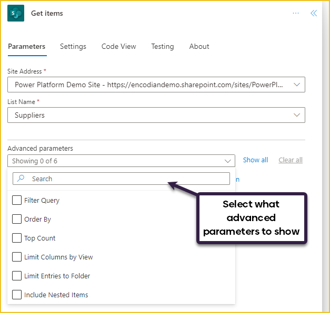Tick Limit Columns by View checkbox
Screen dimensions: 330x313
coord(17,257)
